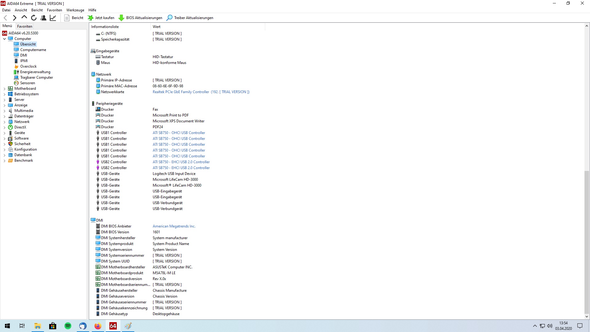Select Computername in the tree
The image size is (590, 332).
pos(33,50)
